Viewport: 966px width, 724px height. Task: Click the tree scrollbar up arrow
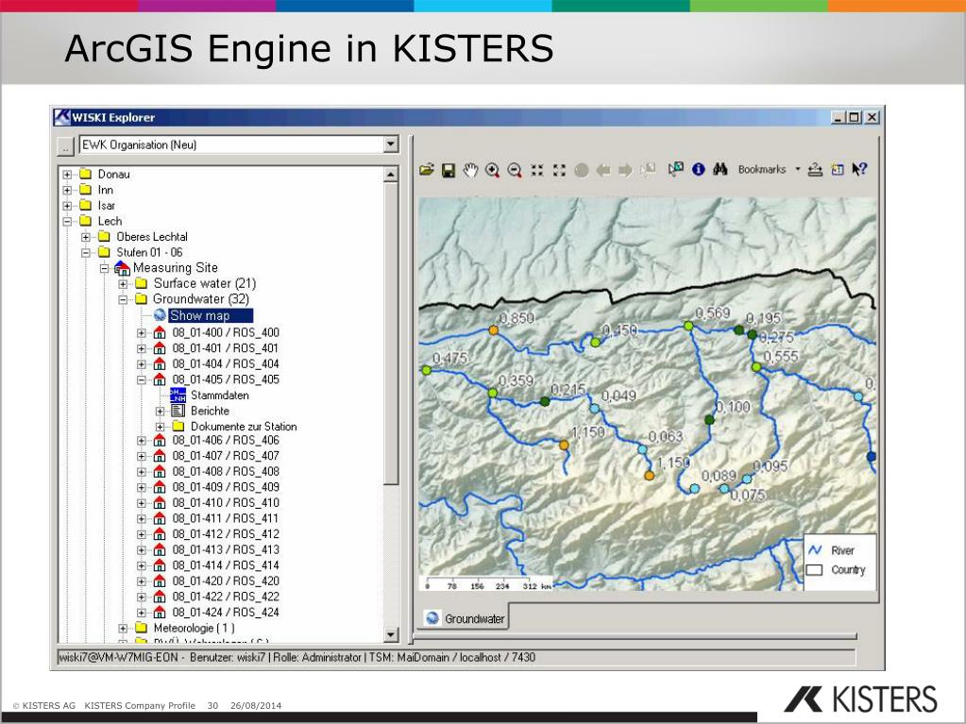tap(391, 175)
